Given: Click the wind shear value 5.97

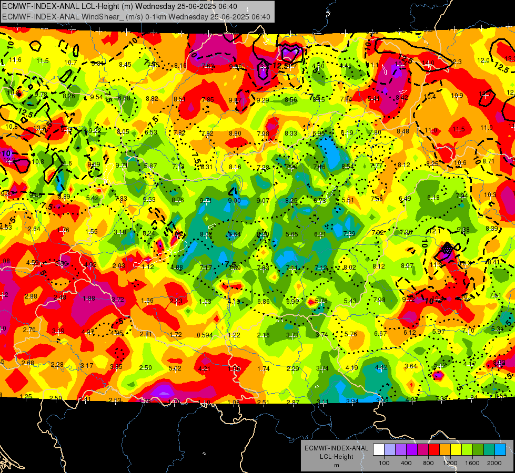Looking at the screenshot, I should pyautogui.click(x=439, y=332).
